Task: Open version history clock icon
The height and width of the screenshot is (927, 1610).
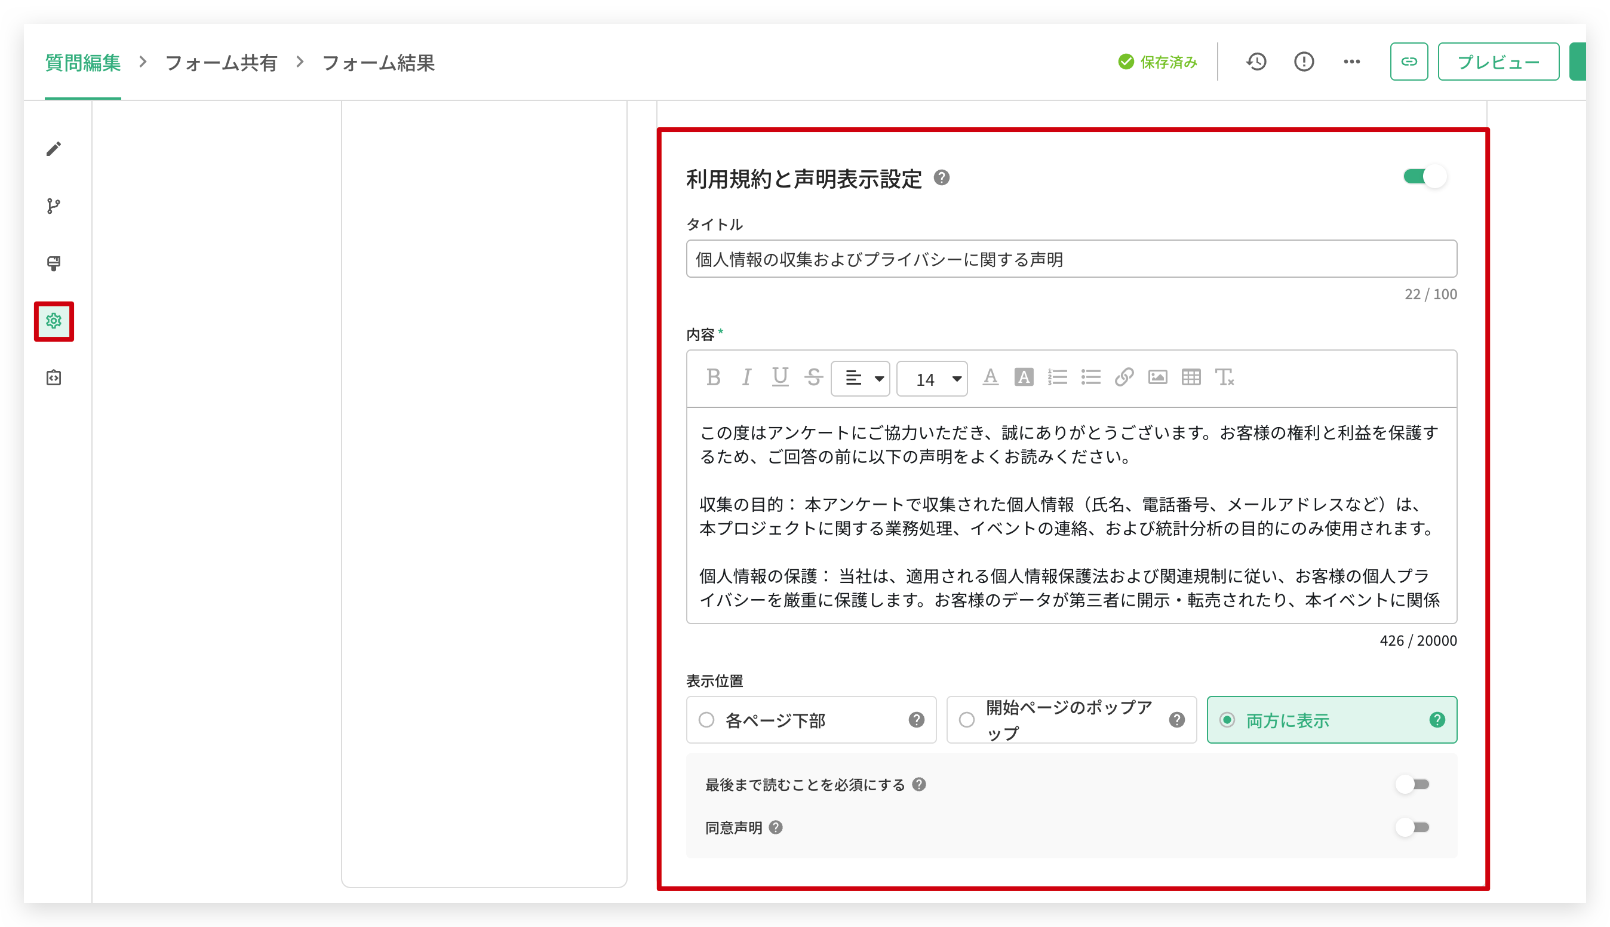Action: 1256,62
